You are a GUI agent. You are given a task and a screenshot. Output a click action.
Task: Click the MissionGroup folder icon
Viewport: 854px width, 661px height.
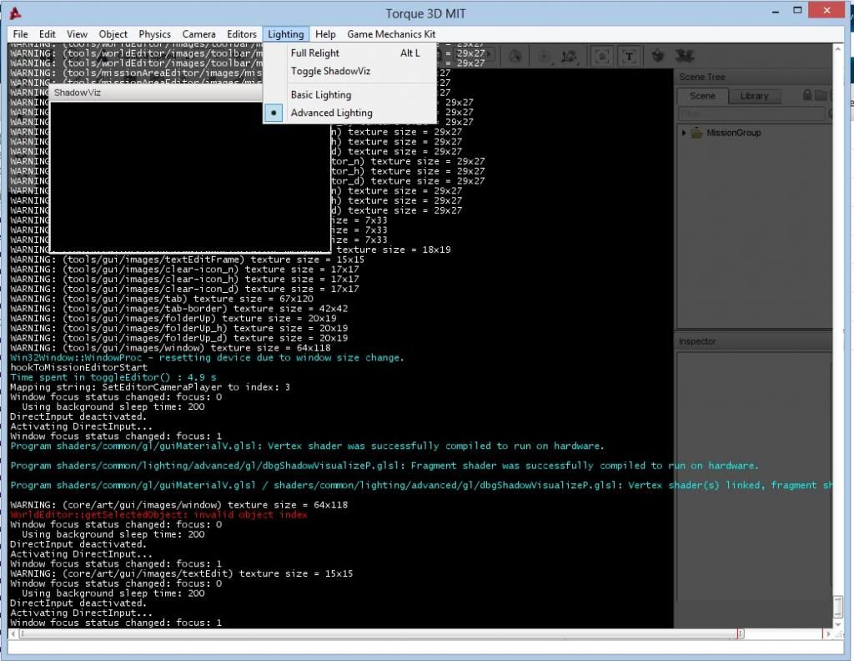pyautogui.click(x=696, y=133)
